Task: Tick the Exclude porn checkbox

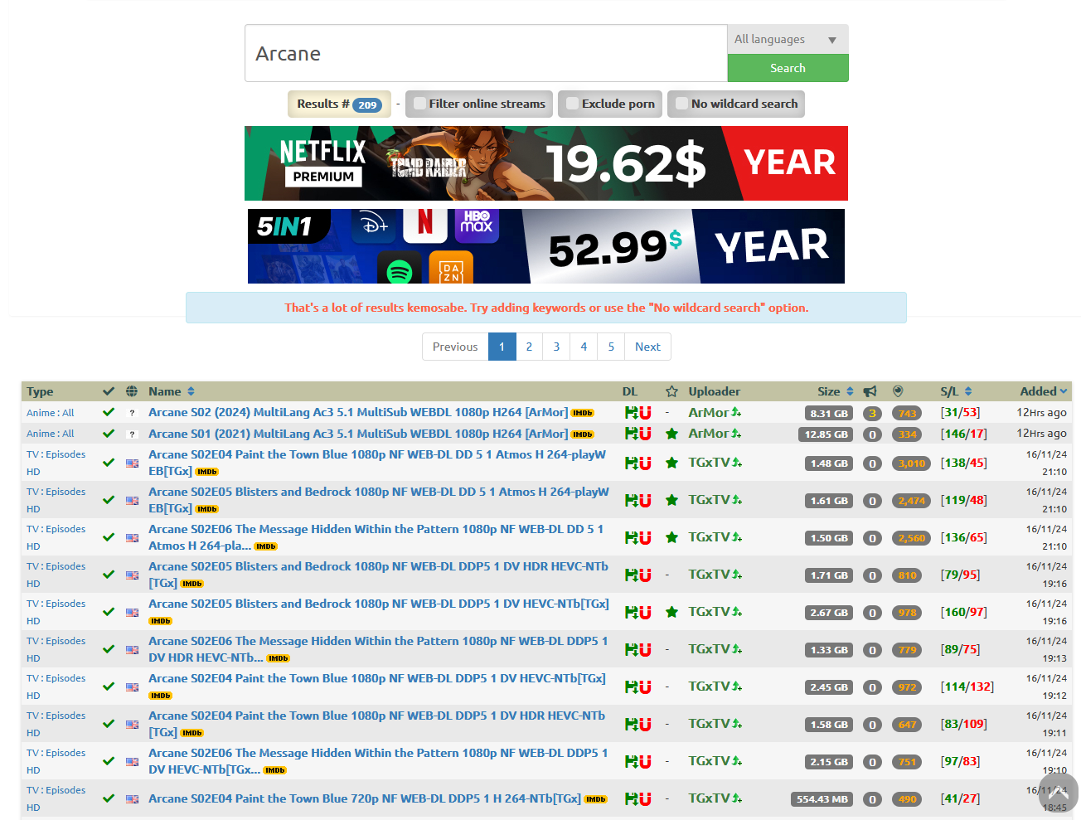Action: (x=572, y=104)
